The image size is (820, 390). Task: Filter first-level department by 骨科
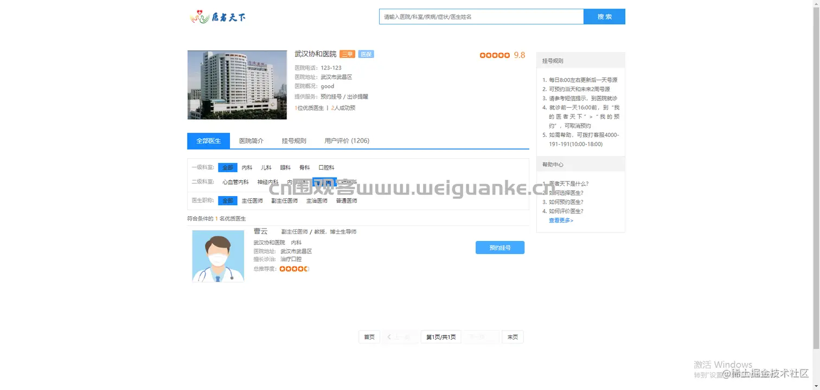pyautogui.click(x=305, y=168)
